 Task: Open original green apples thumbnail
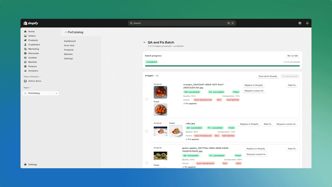click(x=160, y=156)
